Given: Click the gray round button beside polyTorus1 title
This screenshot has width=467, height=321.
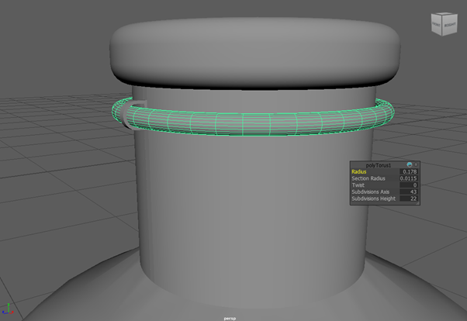Looking at the screenshot, I should click(415, 164).
